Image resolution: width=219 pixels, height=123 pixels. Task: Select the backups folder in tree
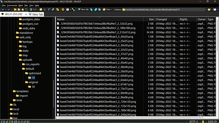click(x=26, y=42)
